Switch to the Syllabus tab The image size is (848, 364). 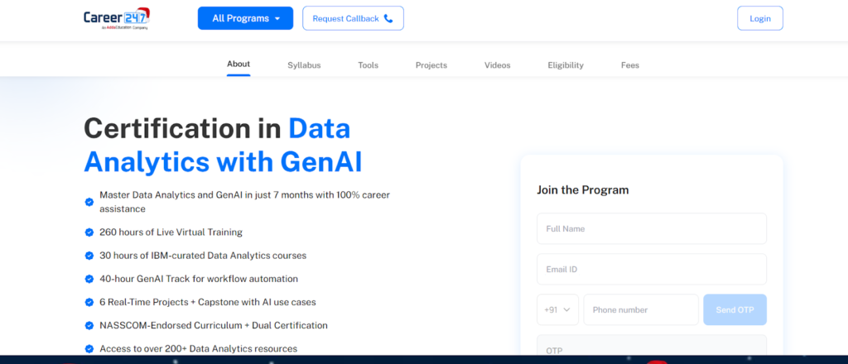click(x=304, y=65)
